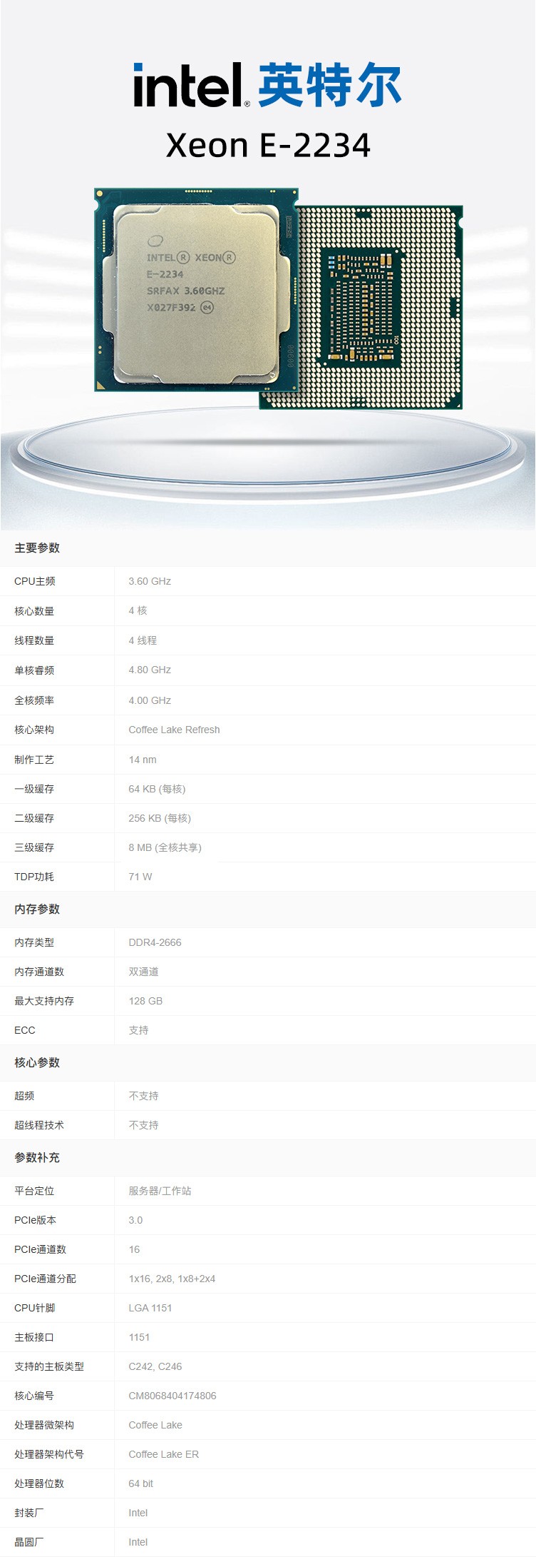This screenshot has width=536, height=1557.
Task: Click the TDP功耗 row label
Action: (33, 877)
